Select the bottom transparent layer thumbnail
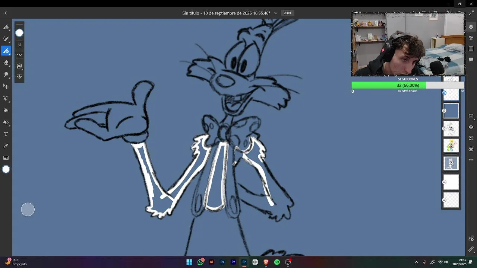The height and width of the screenshot is (268, 477). (x=451, y=200)
